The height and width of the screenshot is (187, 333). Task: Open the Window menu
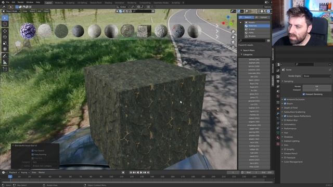(x=30, y=2)
